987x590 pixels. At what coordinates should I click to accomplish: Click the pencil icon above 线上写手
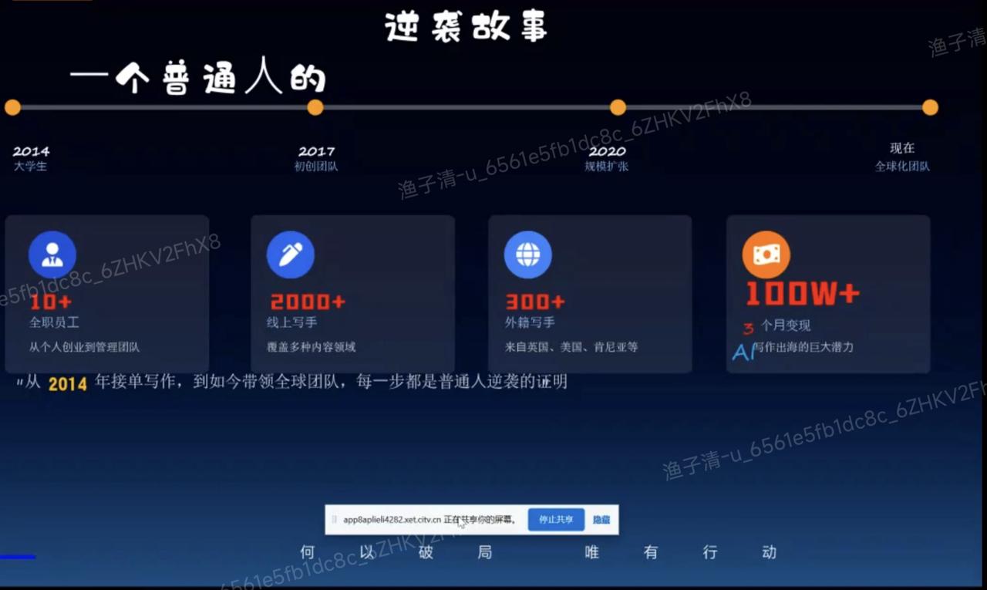click(291, 255)
